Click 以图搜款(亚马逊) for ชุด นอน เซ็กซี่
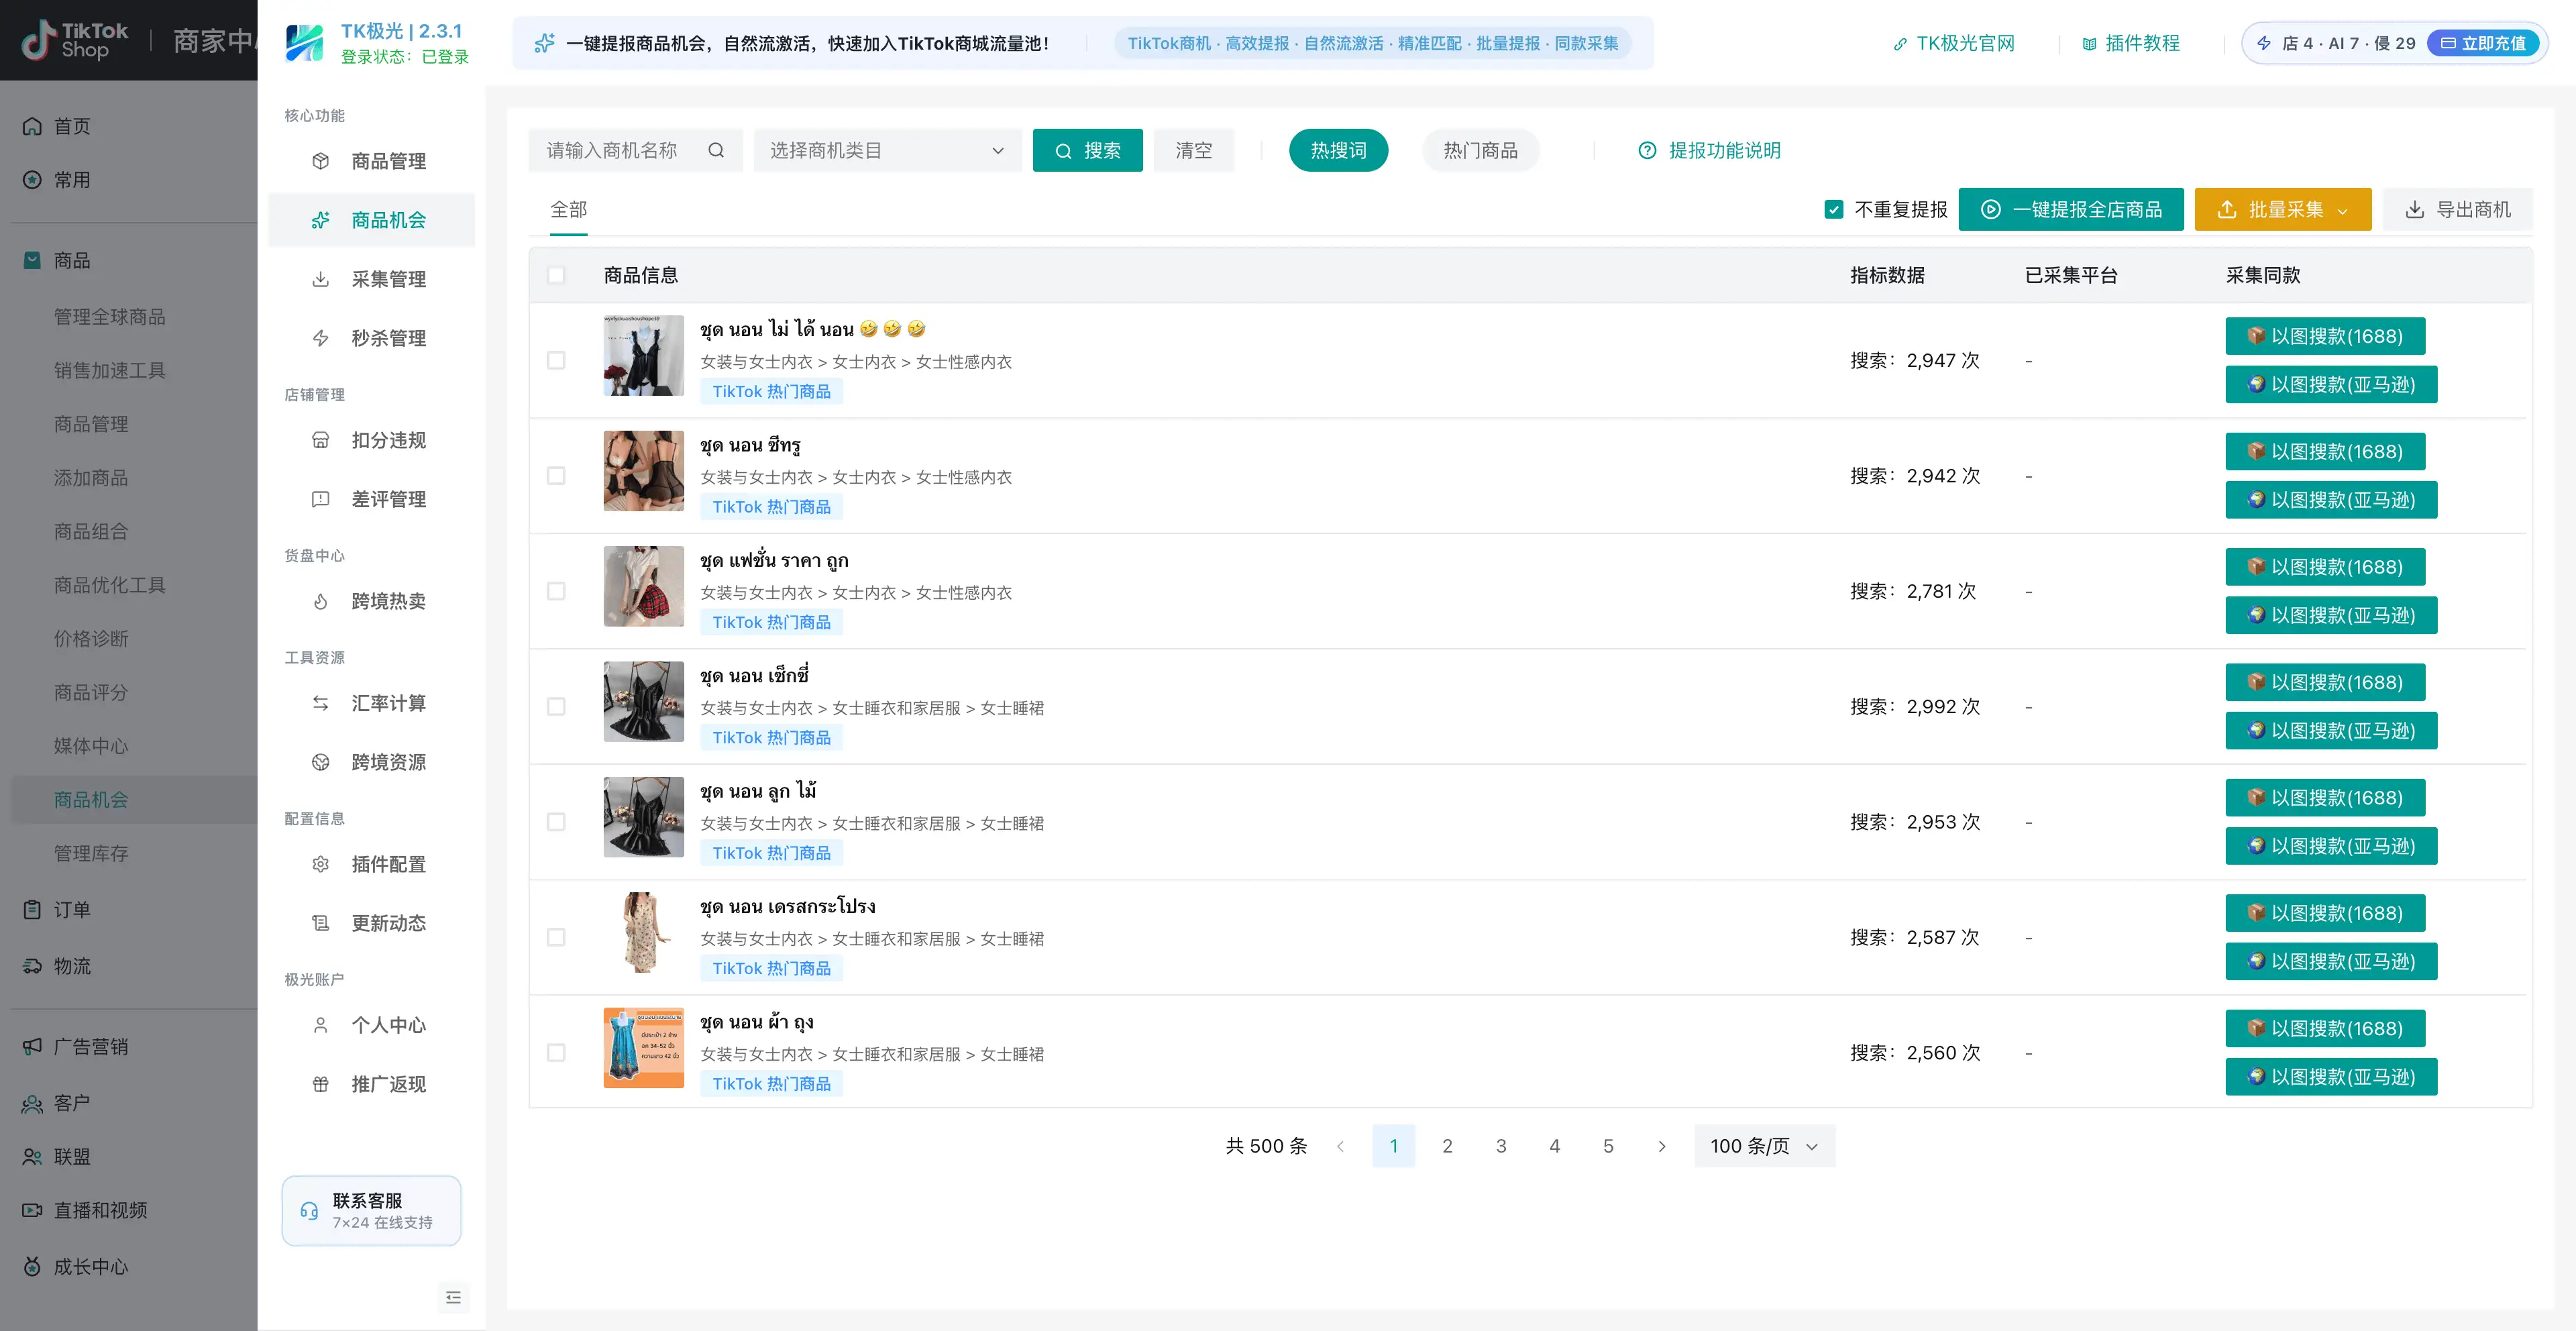The height and width of the screenshot is (1331, 2576). [x=2330, y=730]
